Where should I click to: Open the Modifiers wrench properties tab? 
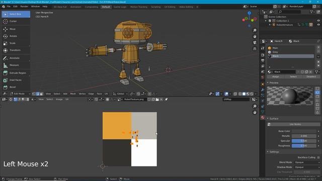pyautogui.click(x=263, y=90)
